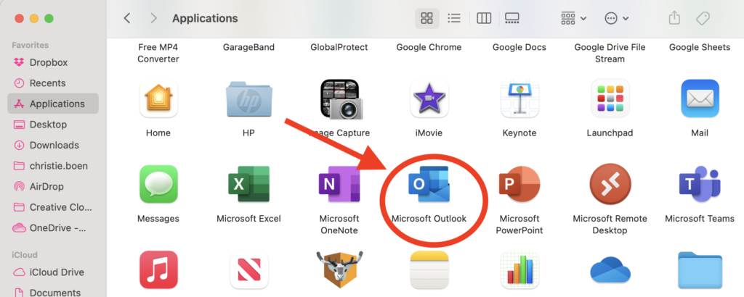
Task: Open Creative Cloud folder in sidebar
Action: pyautogui.click(x=53, y=207)
